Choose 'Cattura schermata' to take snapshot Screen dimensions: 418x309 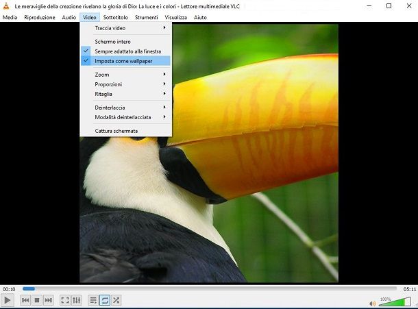point(116,130)
